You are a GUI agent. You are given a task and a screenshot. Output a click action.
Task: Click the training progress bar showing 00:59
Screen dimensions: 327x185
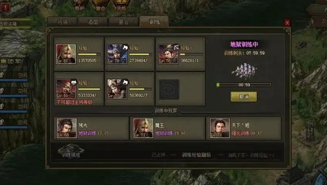click(x=244, y=85)
